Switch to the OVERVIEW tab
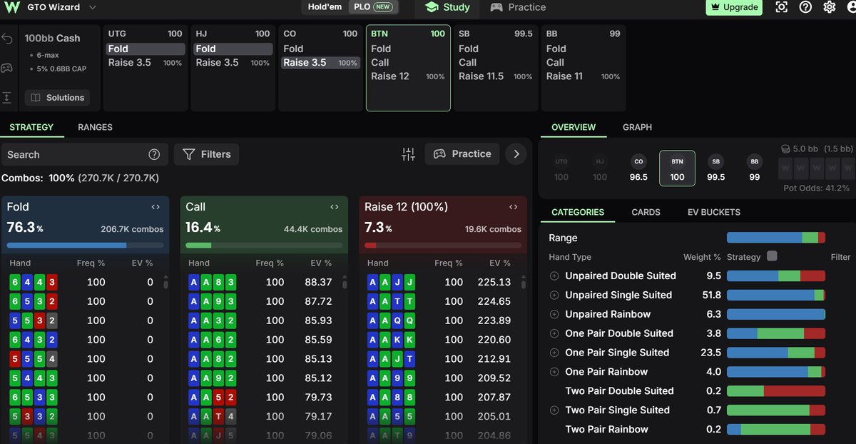Screen dimensions: 856x444 (574, 127)
